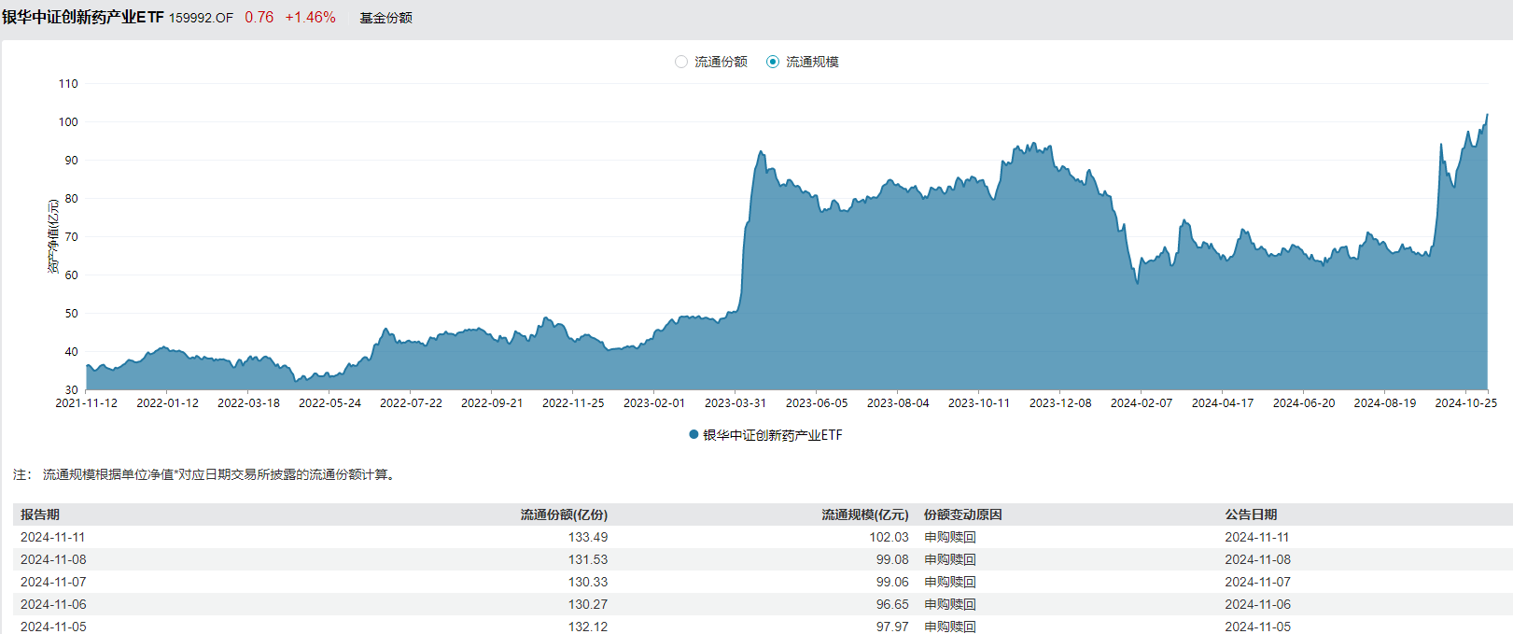Viewport: 1513px width, 634px height.
Task: Click the share value 130.27
Action: 588,604
